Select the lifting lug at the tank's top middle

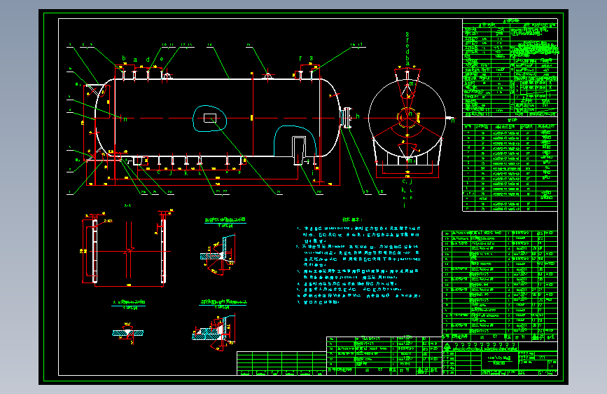coord(267,76)
